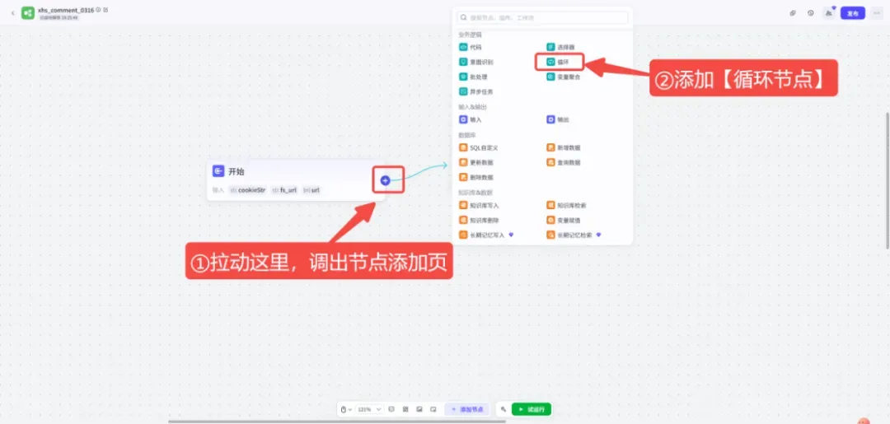This screenshot has width=890, height=424.
Task: Add the 变量赋值 (Variable assign) node
Action: tap(564, 219)
